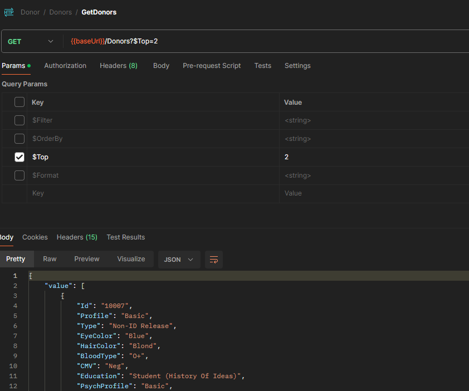469x391 pixels.
Task: Enable the $OrderBy query parameter checkbox
Action: point(19,139)
